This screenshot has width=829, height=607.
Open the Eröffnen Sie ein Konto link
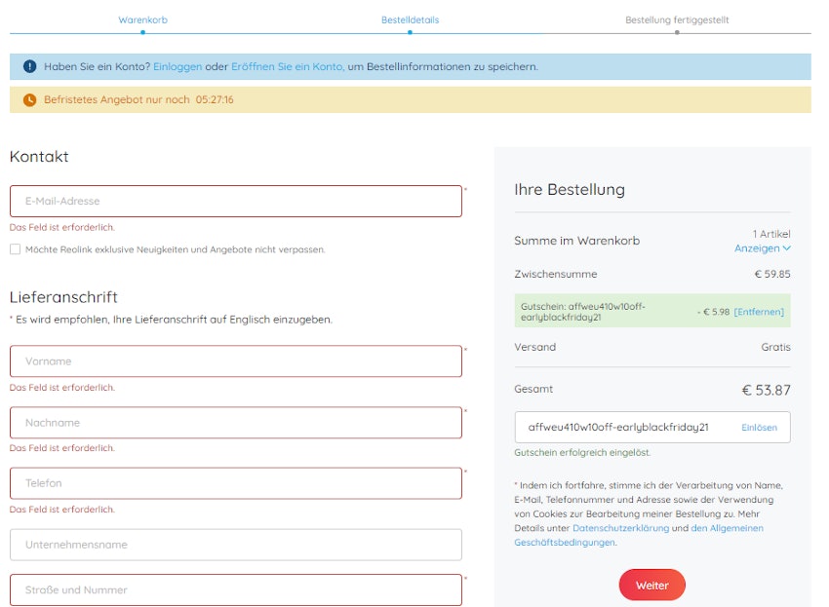click(x=287, y=66)
